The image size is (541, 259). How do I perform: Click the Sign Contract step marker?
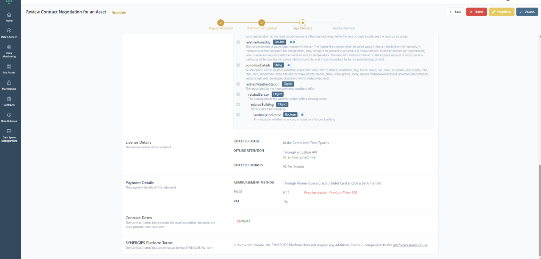(x=302, y=23)
